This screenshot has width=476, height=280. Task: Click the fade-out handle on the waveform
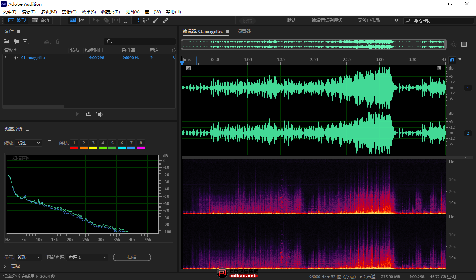(439, 68)
